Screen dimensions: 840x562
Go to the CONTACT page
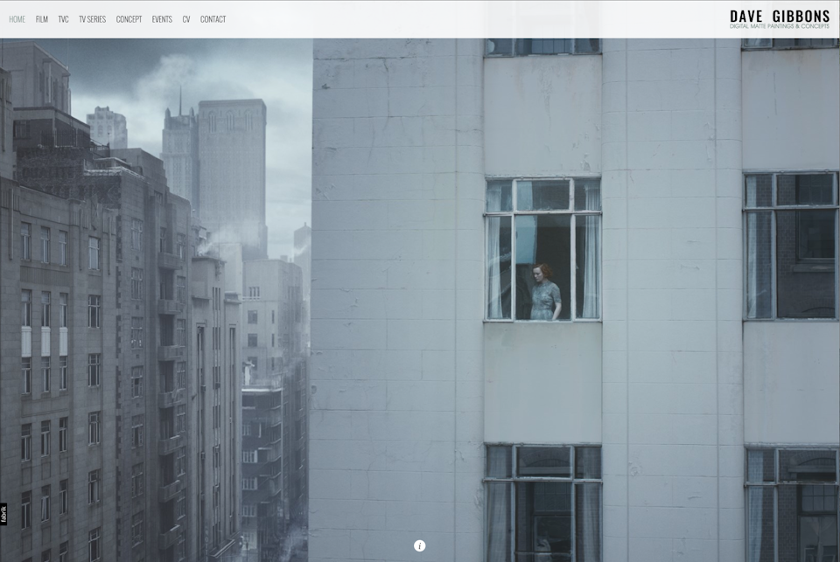coord(213,19)
